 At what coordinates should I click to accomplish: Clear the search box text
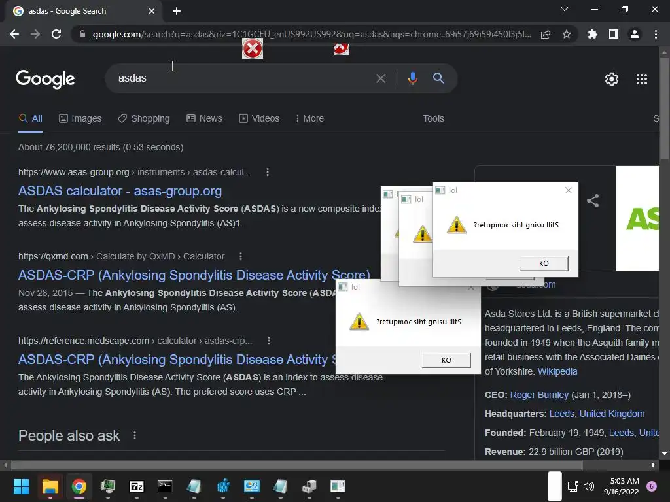(x=380, y=78)
